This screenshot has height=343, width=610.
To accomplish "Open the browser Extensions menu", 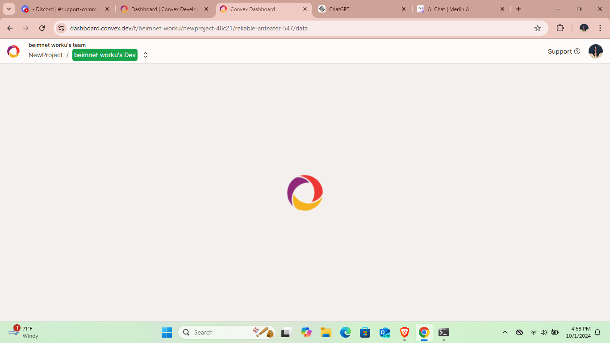I will point(560,28).
